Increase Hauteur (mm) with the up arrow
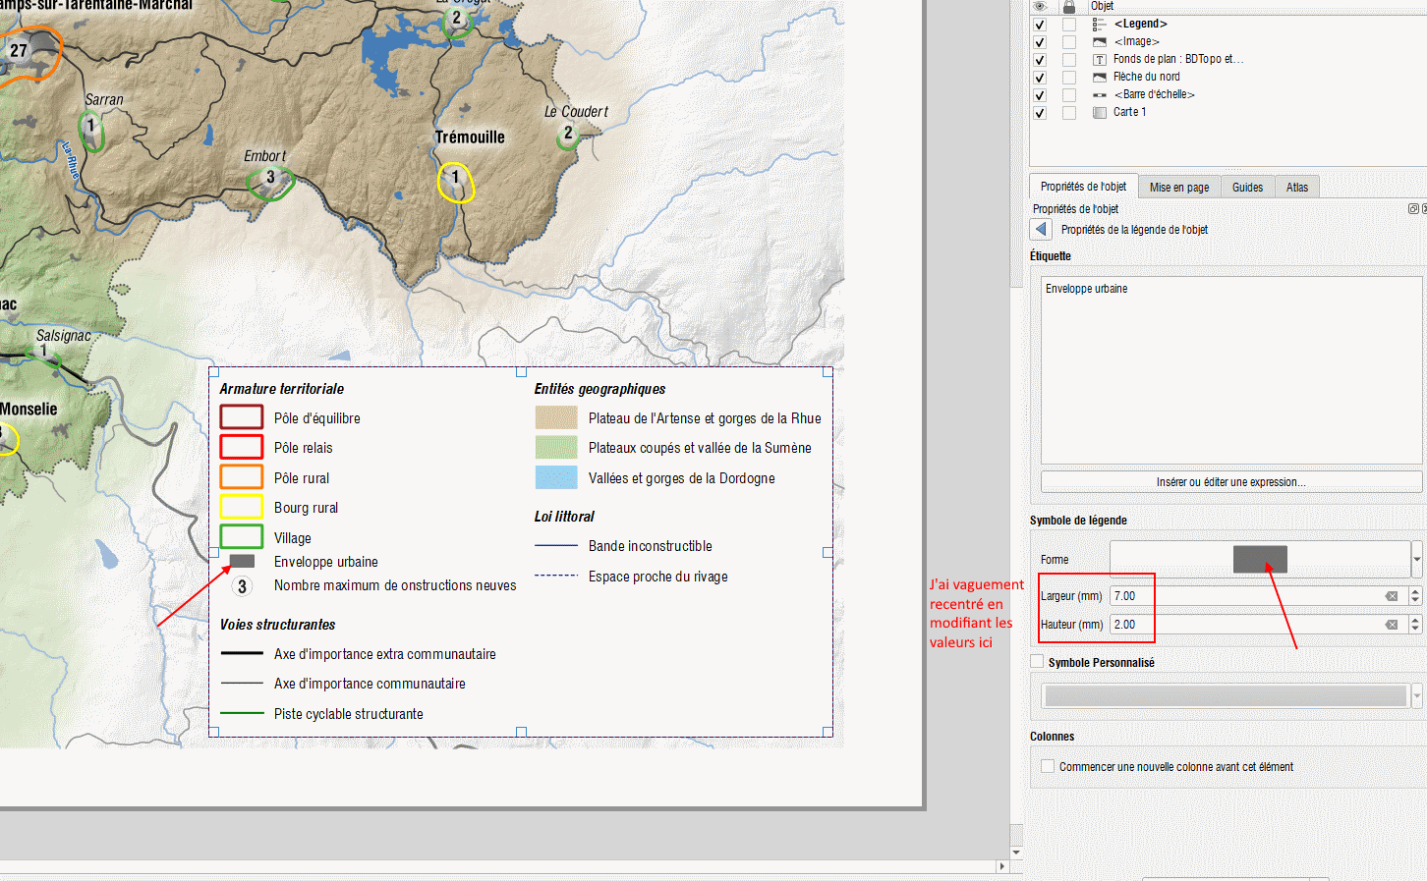Viewport: 1427px width, 881px height. tap(1415, 620)
